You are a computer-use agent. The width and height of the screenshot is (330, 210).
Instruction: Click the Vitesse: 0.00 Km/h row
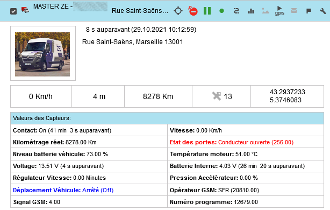coord(246,130)
